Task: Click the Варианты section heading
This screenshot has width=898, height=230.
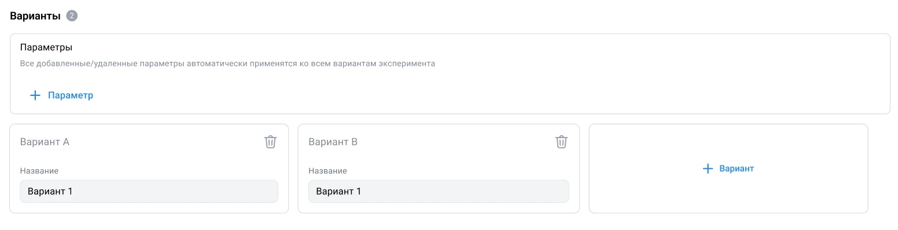Action: (35, 16)
